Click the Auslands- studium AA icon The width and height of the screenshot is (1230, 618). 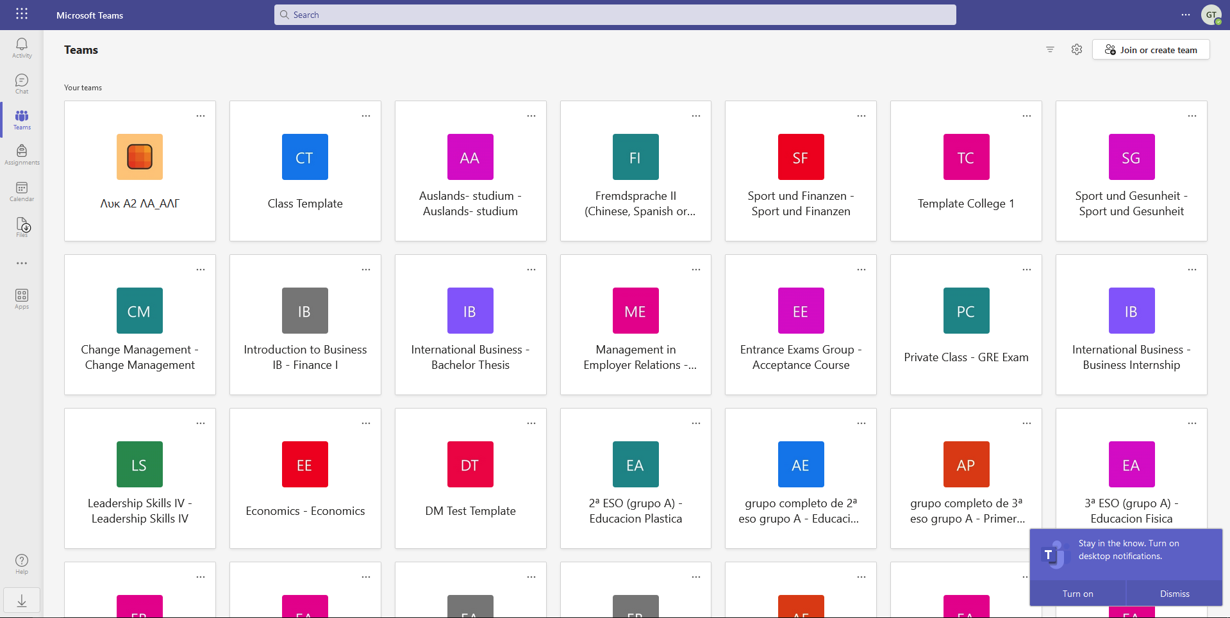pyautogui.click(x=470, y=157)
